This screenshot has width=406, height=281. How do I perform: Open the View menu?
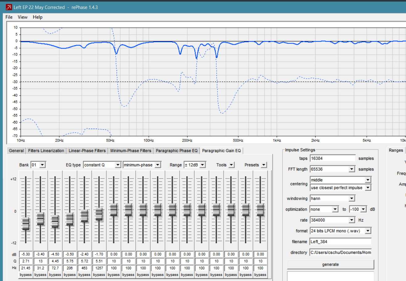tap(23, 17)
